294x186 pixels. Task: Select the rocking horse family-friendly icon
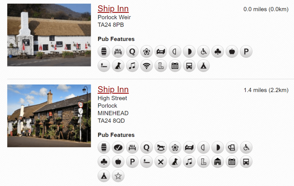(x=161, y=147)
